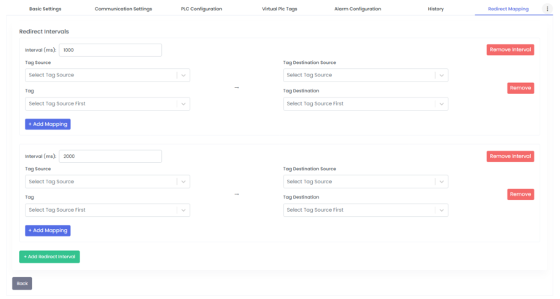This screenshot has height=299, width=560.
Task: Switch to the History tab
Action: [x=435, y=9]
